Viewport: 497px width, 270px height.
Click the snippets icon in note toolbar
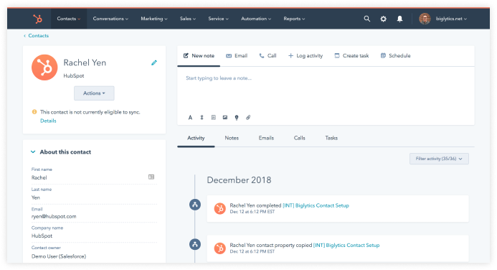point(202,118)
